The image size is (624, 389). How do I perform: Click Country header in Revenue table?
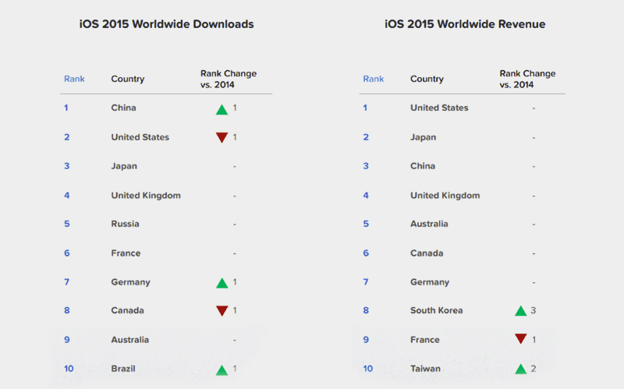pyautogui.click(x=427, y=79)
